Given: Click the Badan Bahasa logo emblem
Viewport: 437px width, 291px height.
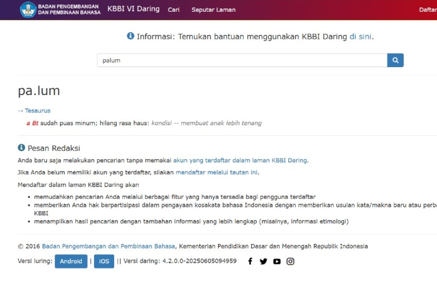Looking at the screenshot, I should tap(28, 10).
